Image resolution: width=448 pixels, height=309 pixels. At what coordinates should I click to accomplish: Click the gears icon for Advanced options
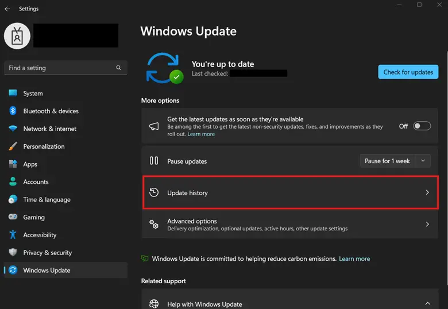[154, 224]
